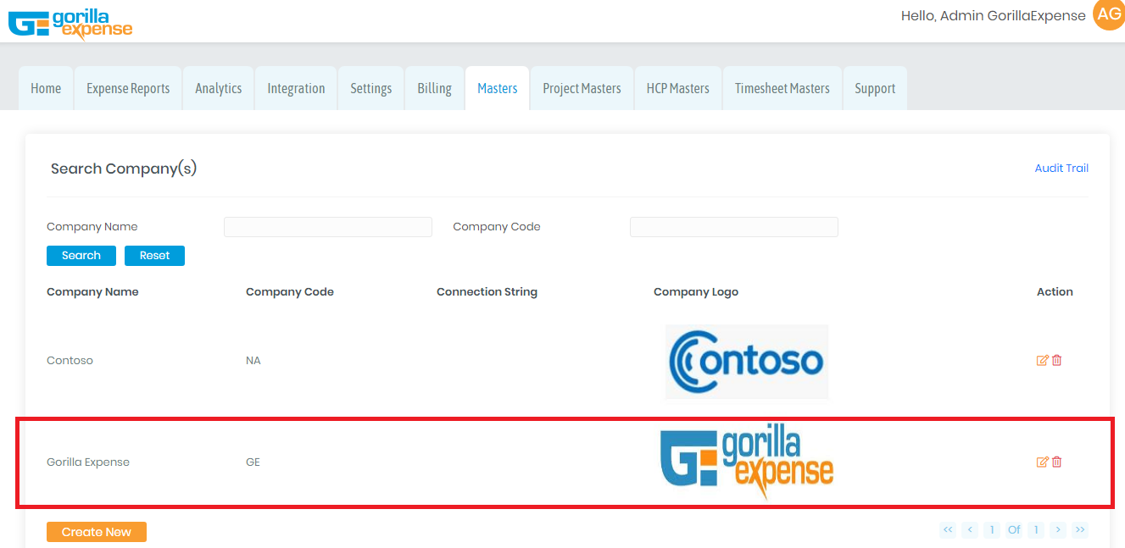The width and height of the screenshot is (1125, 548).
Task: Click the Gorilla Expense logo in table
Action: [x=747, y=462]
